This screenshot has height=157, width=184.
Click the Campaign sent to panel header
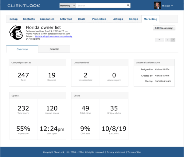[37, 63]
